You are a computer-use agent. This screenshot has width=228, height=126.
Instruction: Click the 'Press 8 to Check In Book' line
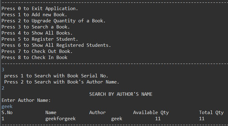pos(34,57)
